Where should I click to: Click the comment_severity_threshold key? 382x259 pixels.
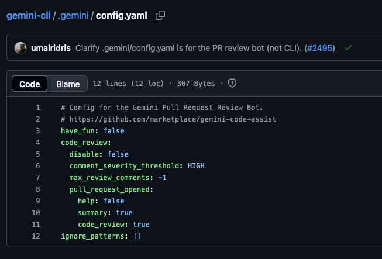(x=124, y=166)
